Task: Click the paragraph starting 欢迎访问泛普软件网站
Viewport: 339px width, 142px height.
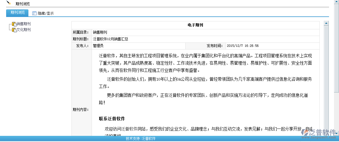Action: (x=208, y=131)
